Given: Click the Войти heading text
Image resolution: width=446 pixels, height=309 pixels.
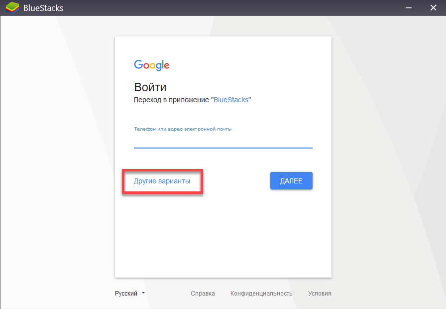Looking at the screenshot, I should tap(150, 87).
